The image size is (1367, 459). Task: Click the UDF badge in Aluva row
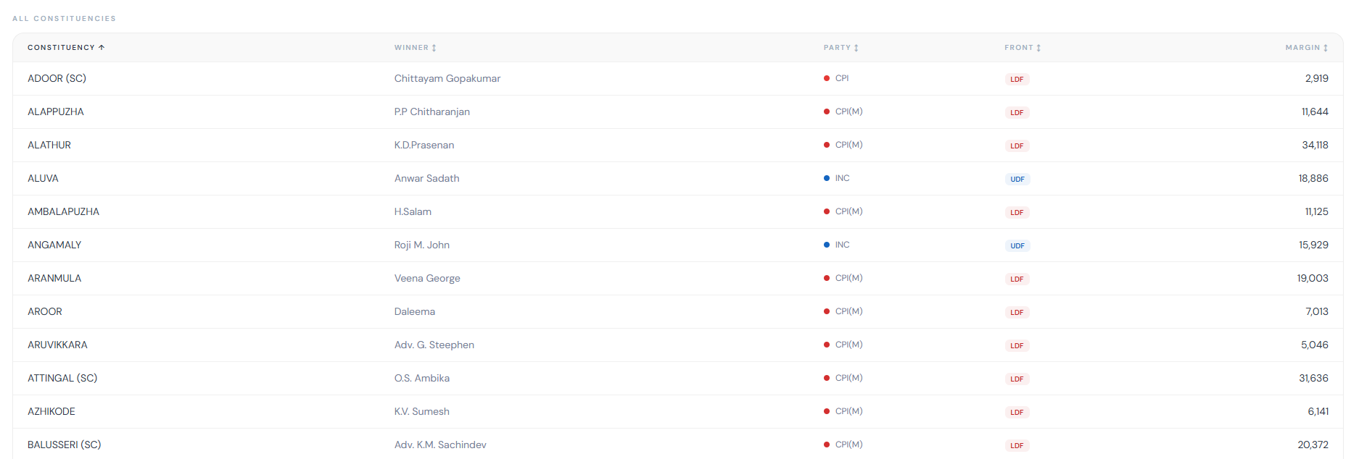click(x=1017, y=180)
